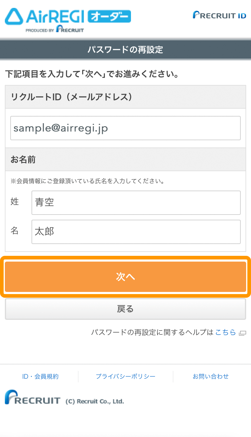The height and width of the screenshot is (437, 251).
Task: Open the ID・会員規約 footer link
Action: tap(40, 377)
